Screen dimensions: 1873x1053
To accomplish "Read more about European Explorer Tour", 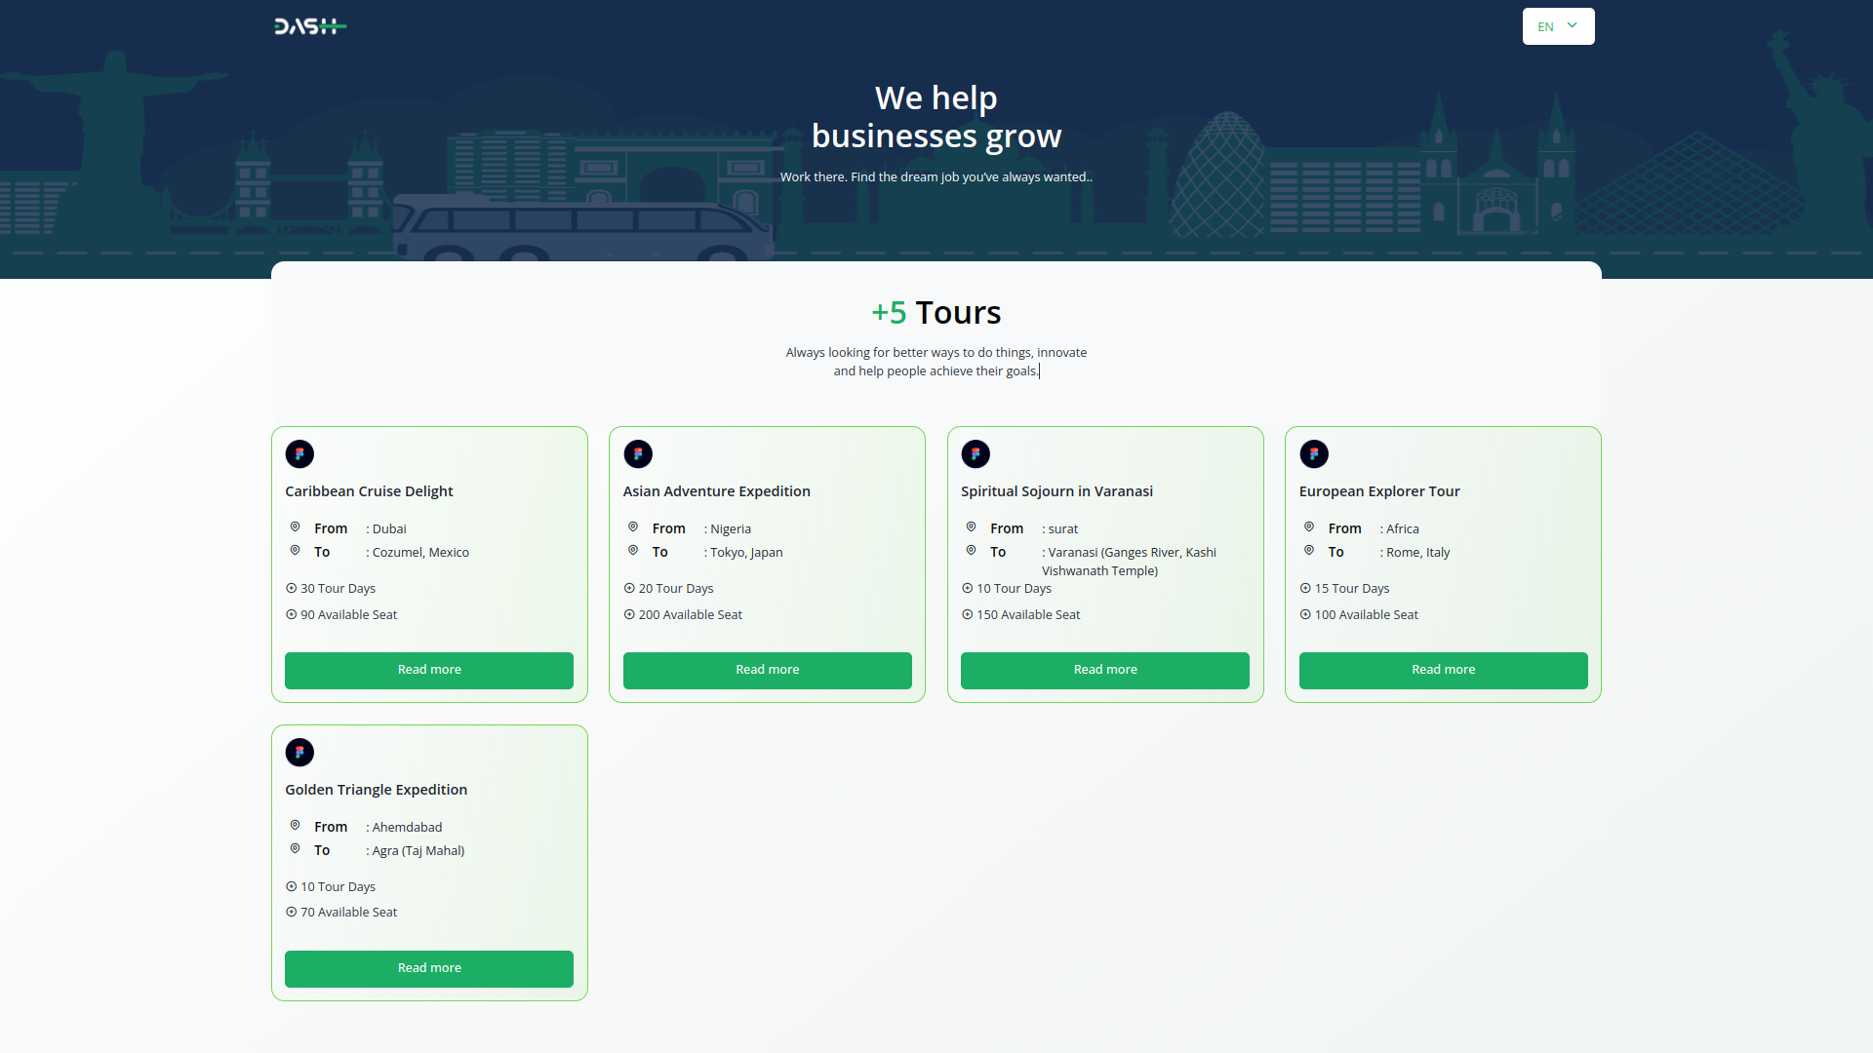I will (1443, 670).
